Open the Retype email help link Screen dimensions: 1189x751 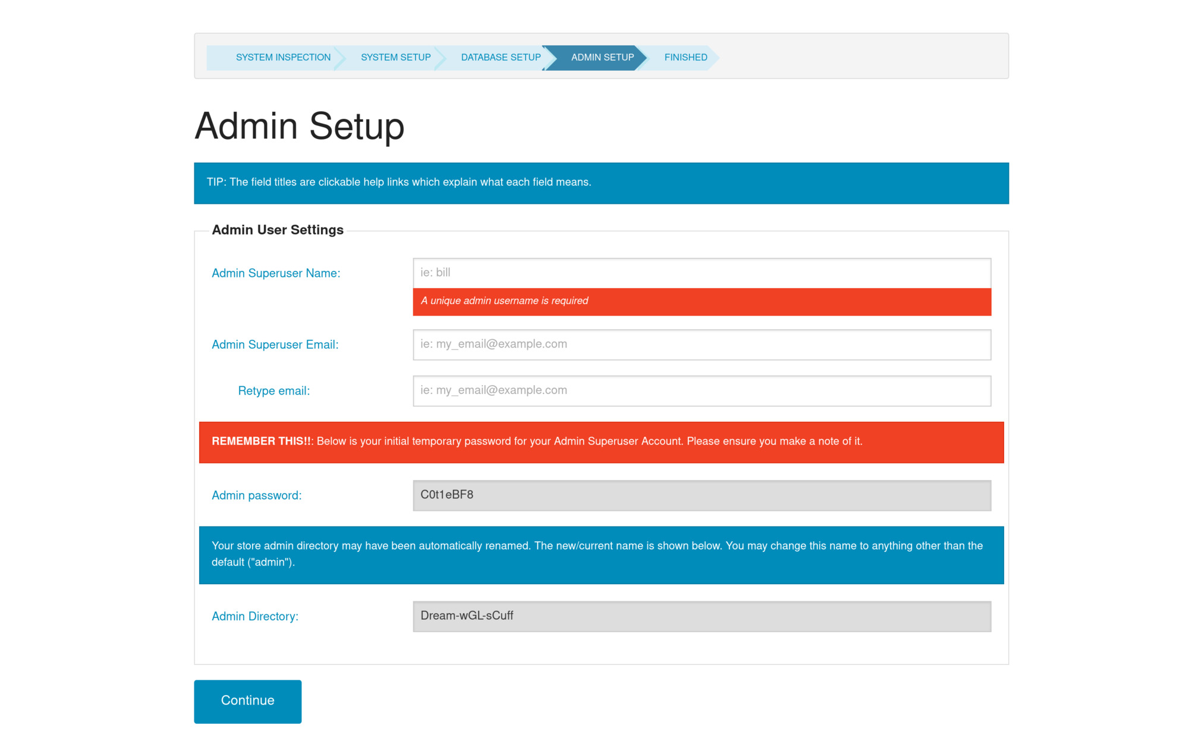(273, 391)
